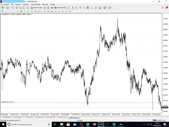
Task: Switch to M5 timeframe
Action: tap(45, 11)
